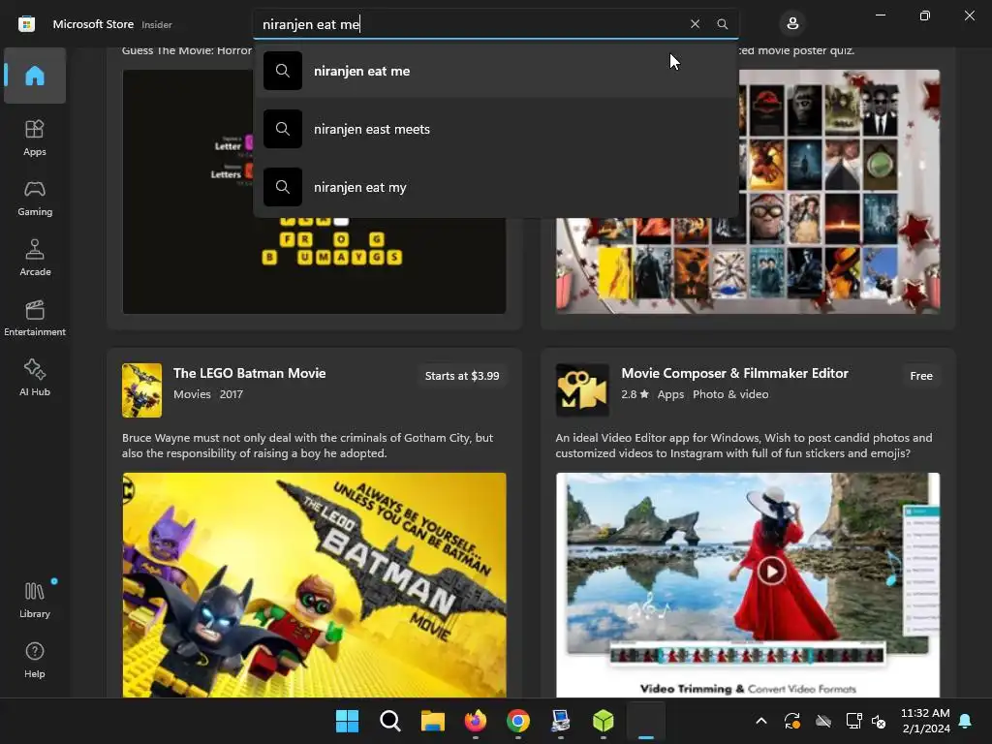Click the muted volume tray icon

pos(879,721)
